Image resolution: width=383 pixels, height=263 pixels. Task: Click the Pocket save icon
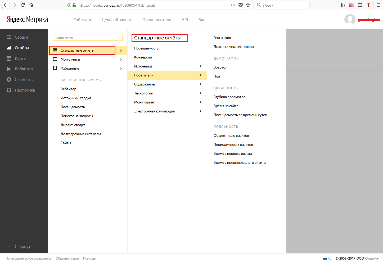pyautogui.click(x=241, y=5)
